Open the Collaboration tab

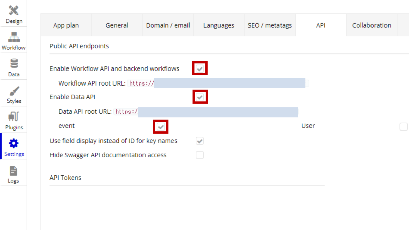pyautogui.click(x=372, y=25)
